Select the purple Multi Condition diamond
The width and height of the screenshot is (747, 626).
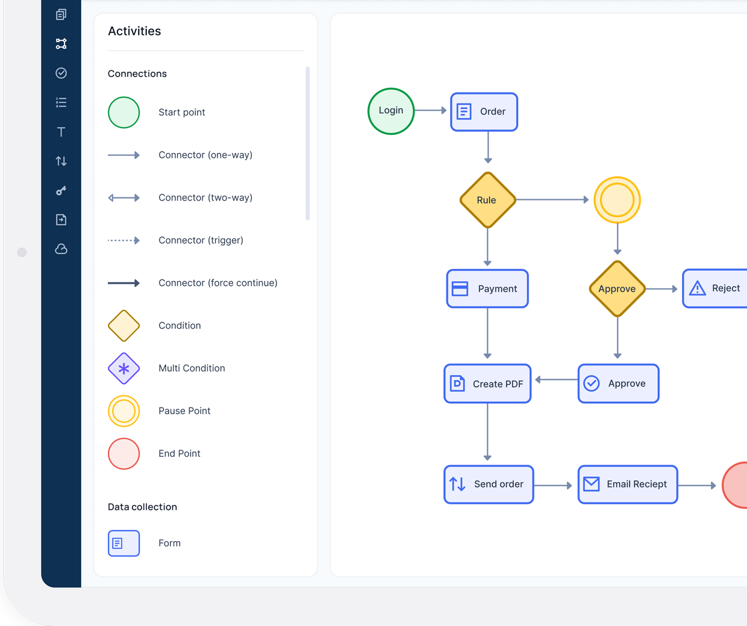click(123, 368)
